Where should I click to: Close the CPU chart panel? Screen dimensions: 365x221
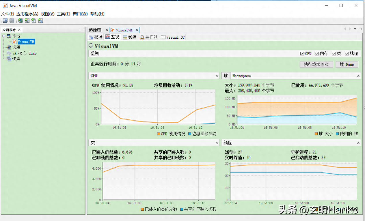pyautogui.click(x=217, y=76)
